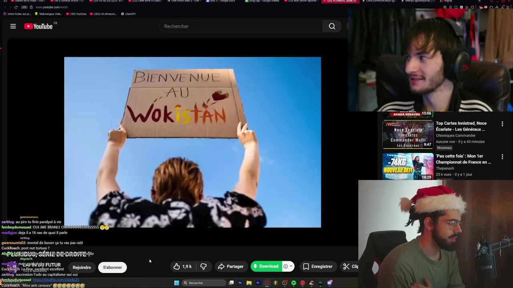This screenshot has width=513, height=288.
Task: Click the browser snapshot toolbar icon
Action: tap(456, 7)
